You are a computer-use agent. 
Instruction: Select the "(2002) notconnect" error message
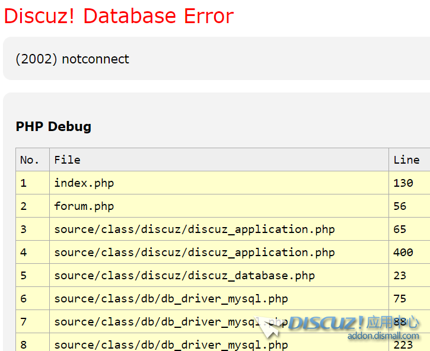pyautogui.click(x=72, y=59)
